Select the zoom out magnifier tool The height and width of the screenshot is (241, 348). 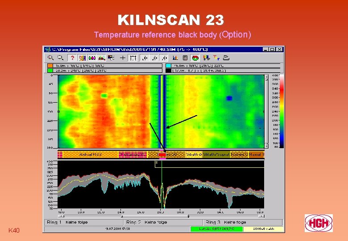[60, 58]
